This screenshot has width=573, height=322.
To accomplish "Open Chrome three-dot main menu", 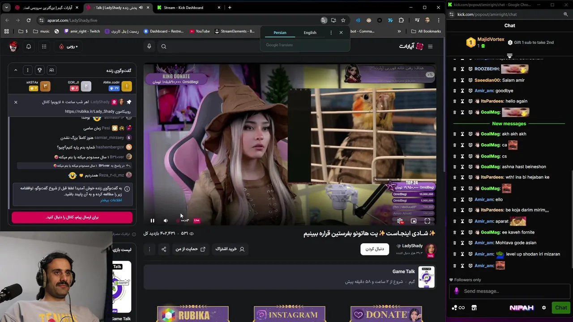I will coord(439,20).
